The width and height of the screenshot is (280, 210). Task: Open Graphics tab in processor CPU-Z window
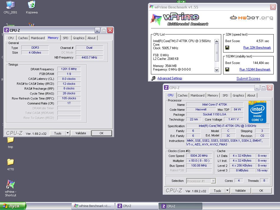(238, 95)
